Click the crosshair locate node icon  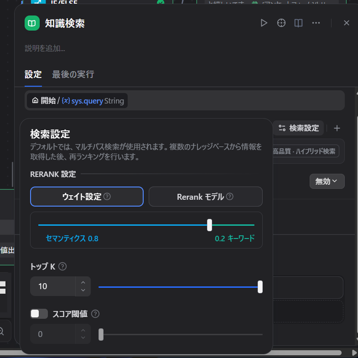coord(281,23)
